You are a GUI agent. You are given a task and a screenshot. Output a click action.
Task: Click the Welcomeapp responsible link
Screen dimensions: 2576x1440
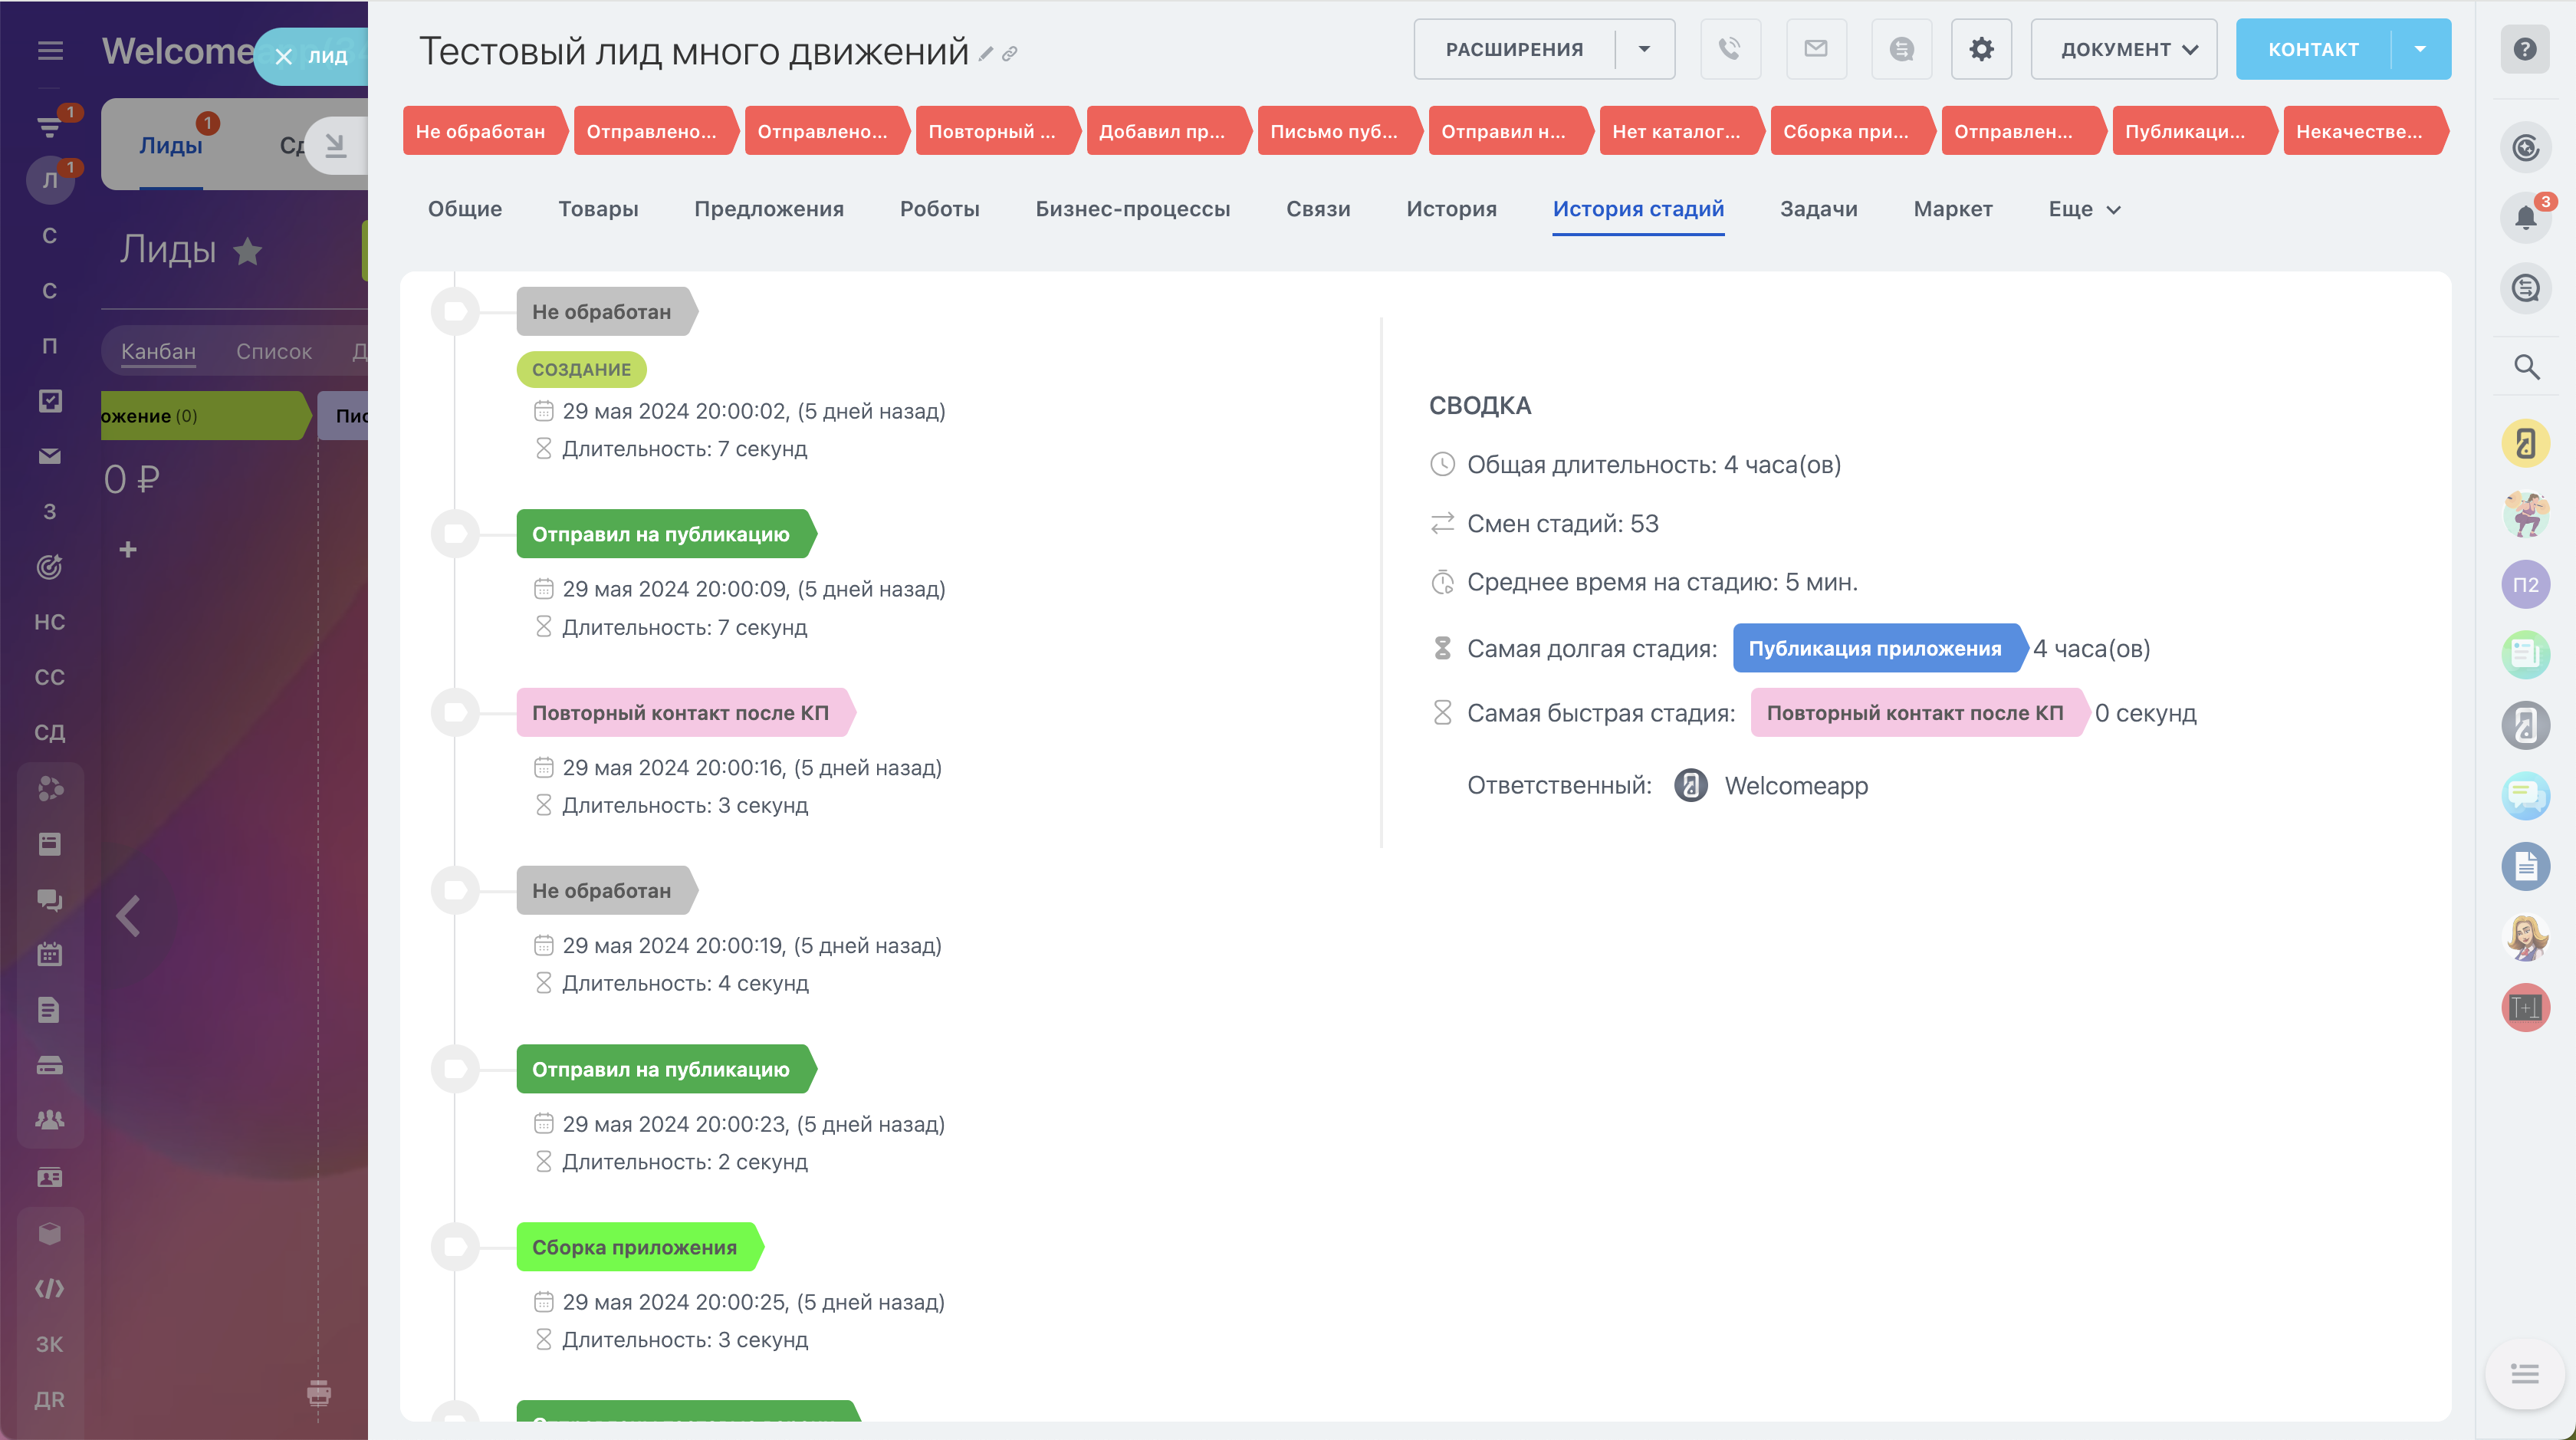tap(1795, 786)
